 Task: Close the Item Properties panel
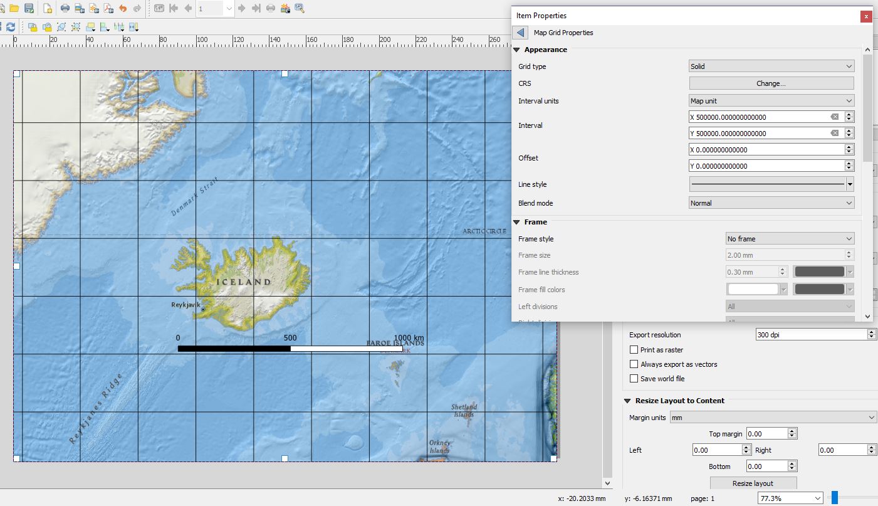coord(866,16)
